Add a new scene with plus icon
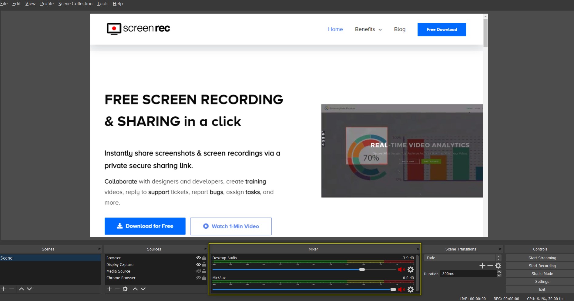The height and width of the screenshot is (301, 574). (x=4, y=289)
